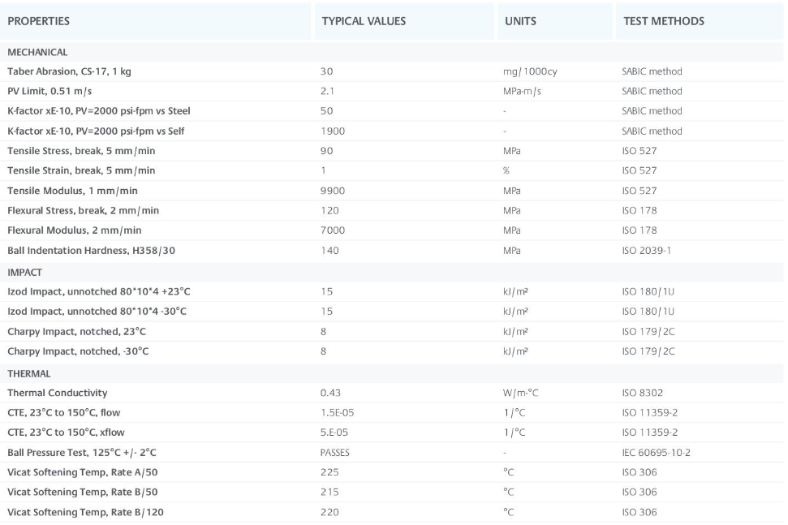788x525 pixels.
Task: Select the Tensile Modulus value 9900
Action: pyautogui.click(x=333, y=191)
